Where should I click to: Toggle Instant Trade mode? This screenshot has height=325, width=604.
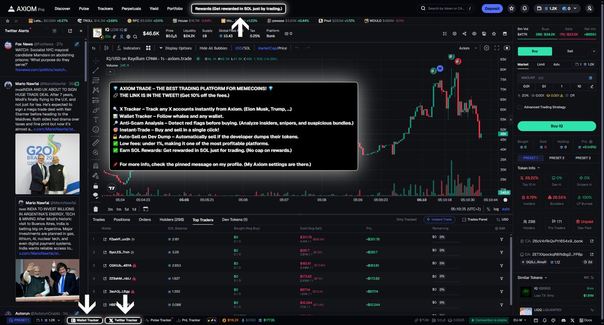[x=439, y=219]
